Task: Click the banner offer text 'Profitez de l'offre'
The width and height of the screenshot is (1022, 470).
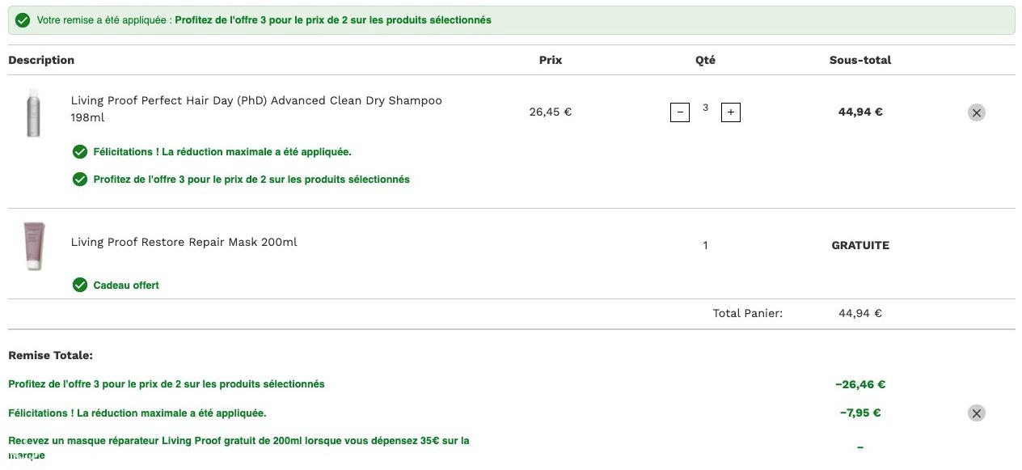Action: (333, 20)
